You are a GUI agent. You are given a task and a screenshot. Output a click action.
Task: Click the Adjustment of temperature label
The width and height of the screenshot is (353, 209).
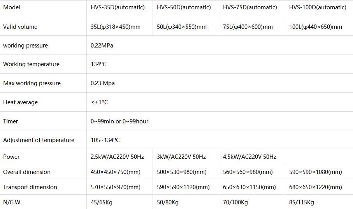[x=39, y=140]
